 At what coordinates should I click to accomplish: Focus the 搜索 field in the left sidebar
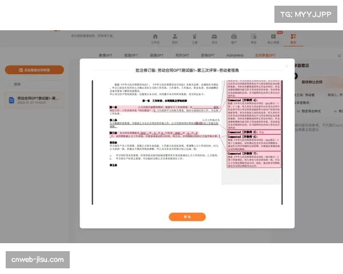(34, 84)
